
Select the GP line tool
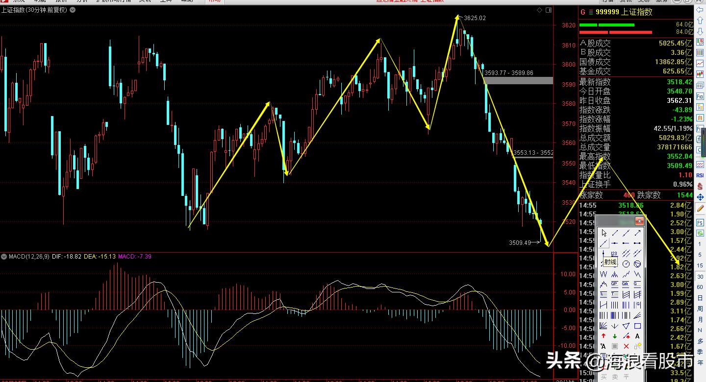(615, 284)
